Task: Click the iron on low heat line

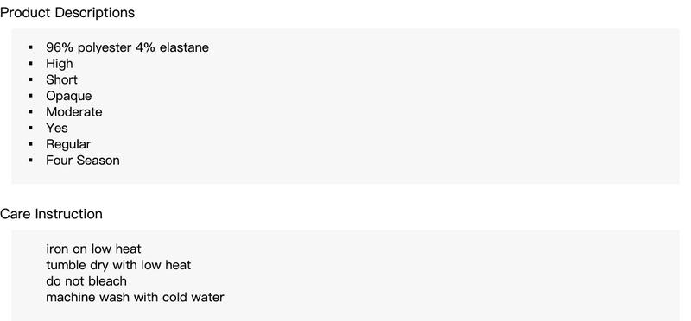Action: pos(93,249)
